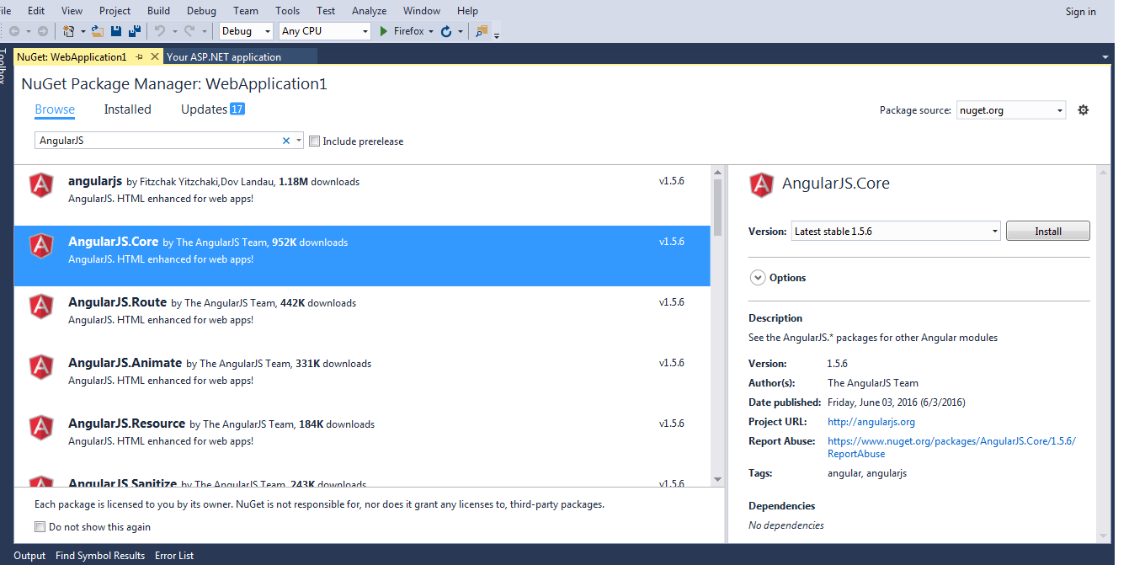Click the Open File toolbar icon
Screen dimensions: 1145x565
pos(98,31)
